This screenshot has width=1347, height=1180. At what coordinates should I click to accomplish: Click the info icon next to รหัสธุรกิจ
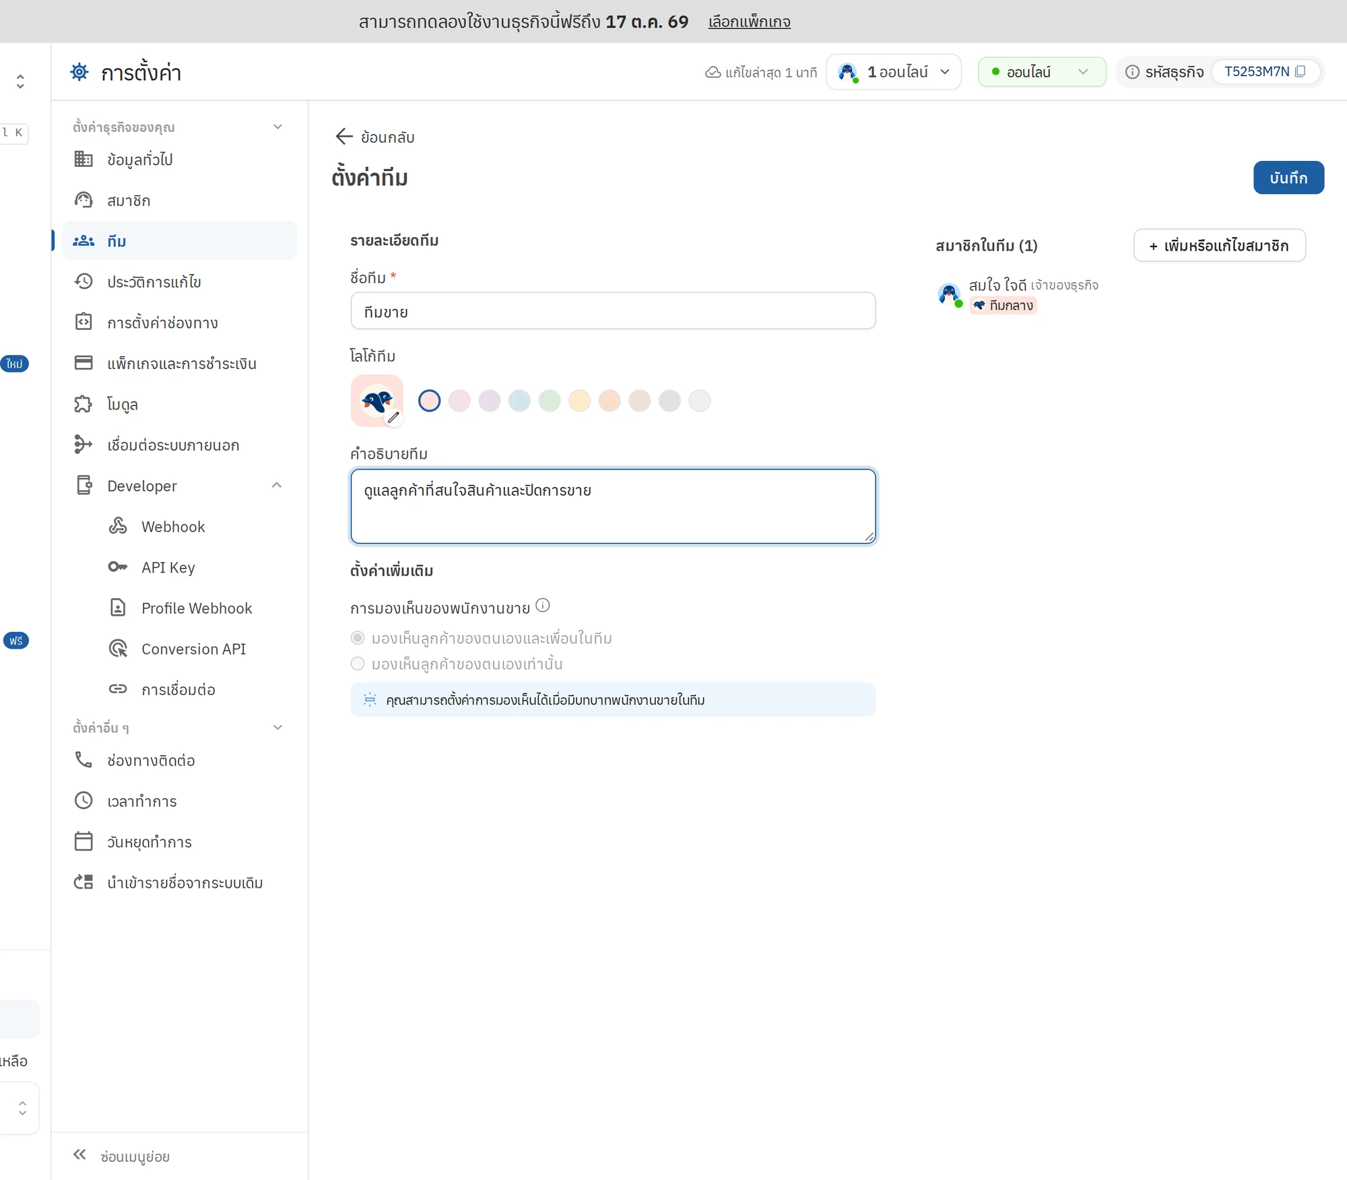1132,72
